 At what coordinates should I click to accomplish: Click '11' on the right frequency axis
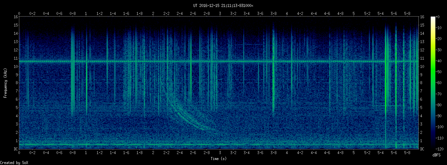click(x=422, y=58)
